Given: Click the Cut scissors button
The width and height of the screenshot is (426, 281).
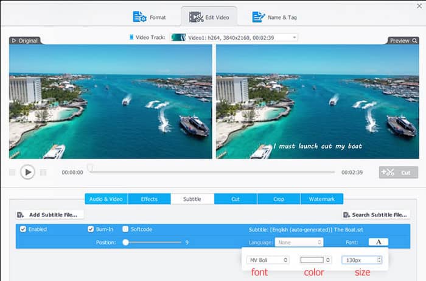Looking at the screenshot, I should (x=398, y=173).
